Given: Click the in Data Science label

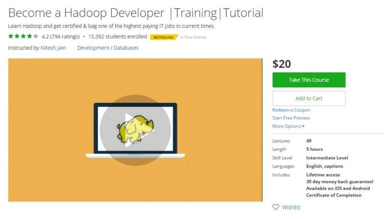Looking at the screenshot, I should click(193, 37).
